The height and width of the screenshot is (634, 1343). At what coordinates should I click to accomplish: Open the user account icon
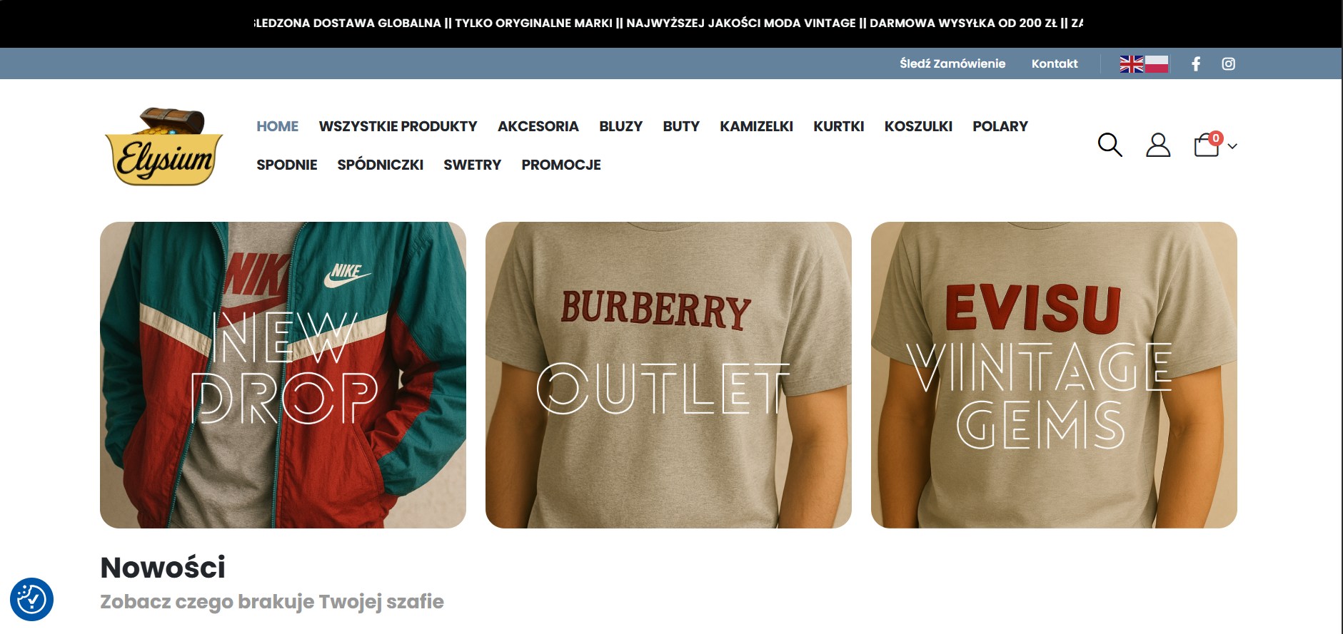tap(1158, 145)
